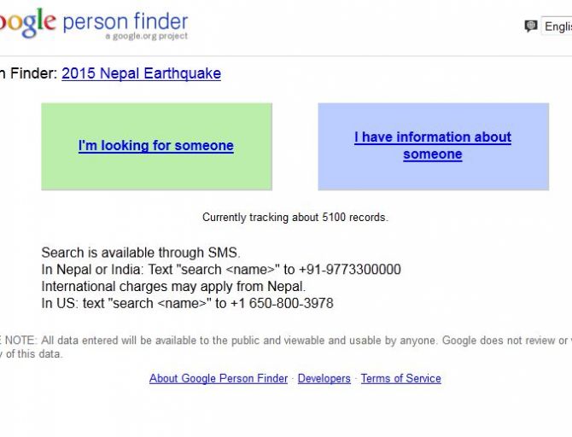Click the "person finder" header title
The width and height of the screenshot is (572, 437).
pos(125,21)
